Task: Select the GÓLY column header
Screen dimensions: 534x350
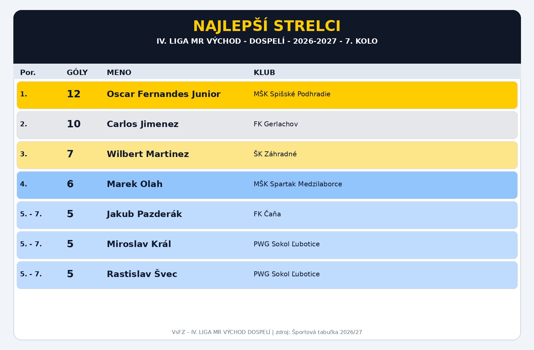Action: click(77, 72)
